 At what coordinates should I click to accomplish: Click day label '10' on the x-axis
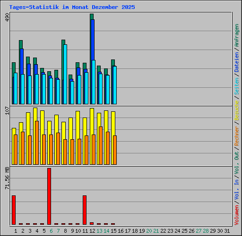[x=78, y=231]
